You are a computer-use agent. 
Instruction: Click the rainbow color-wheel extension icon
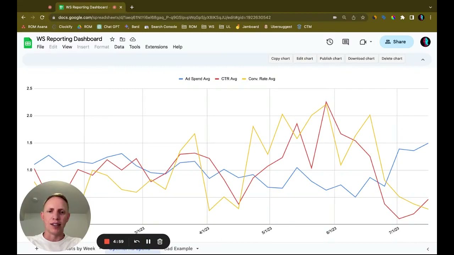coord(393,17)
